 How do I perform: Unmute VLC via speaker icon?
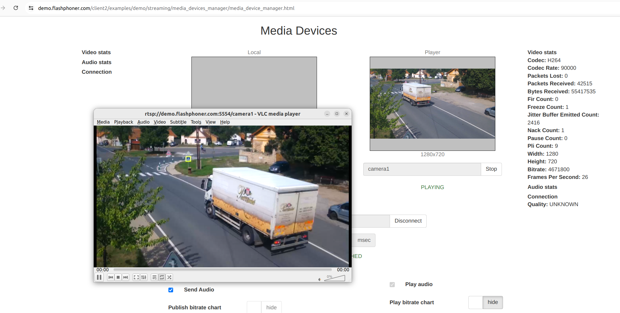click(320, 280)
